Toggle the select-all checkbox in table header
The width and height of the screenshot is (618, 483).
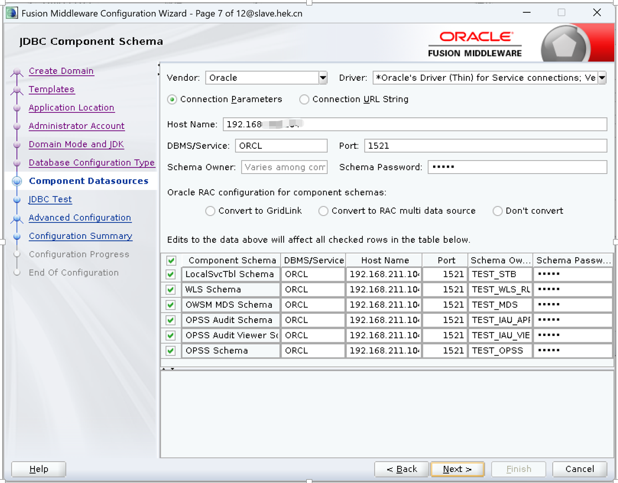click(171, 261)
